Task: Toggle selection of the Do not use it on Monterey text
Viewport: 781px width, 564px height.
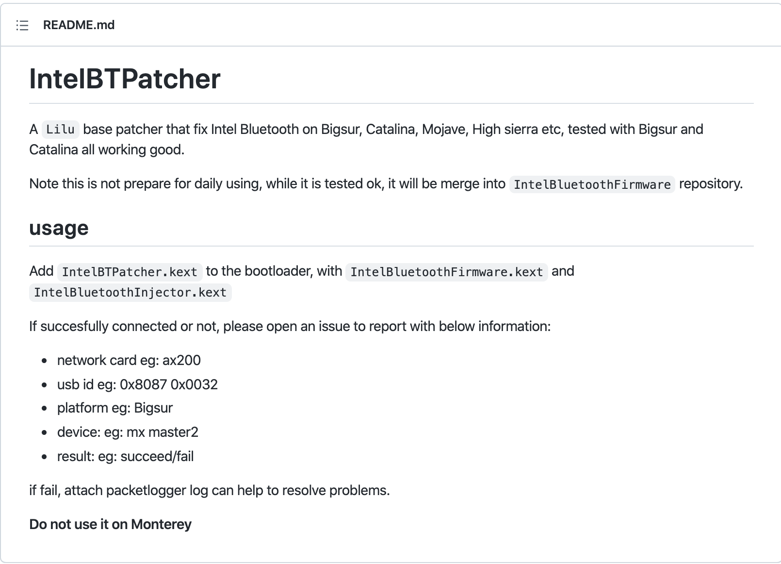Action: [x=110, y=524]
